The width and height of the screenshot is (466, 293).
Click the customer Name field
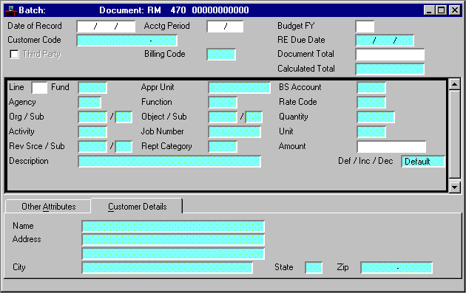coord(173,227)
